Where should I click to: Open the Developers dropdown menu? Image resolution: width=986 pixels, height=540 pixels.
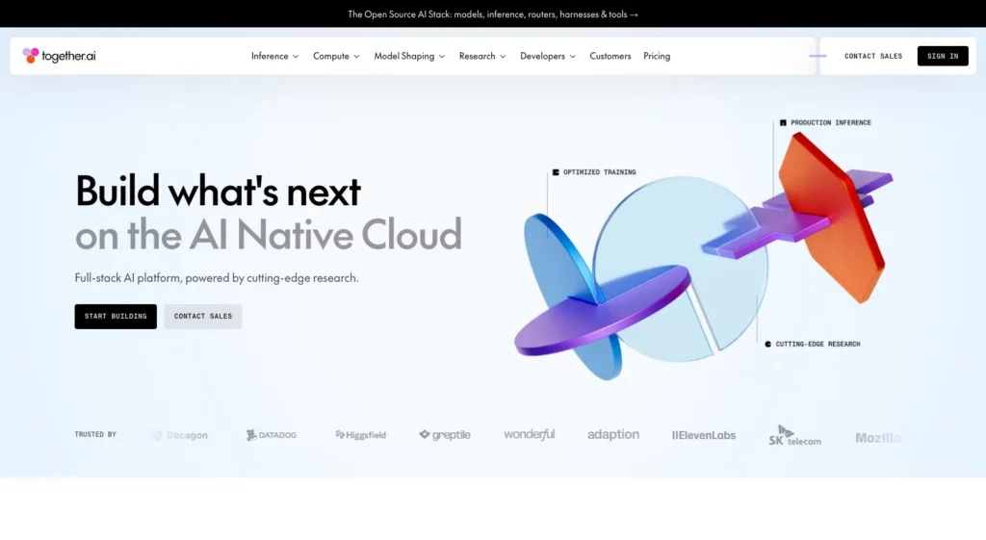pyautogui.click(x=548, y=56)
